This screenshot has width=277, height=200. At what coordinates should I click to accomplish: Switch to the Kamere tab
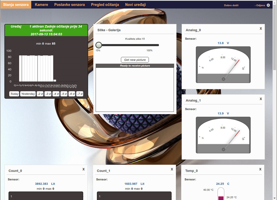[x=41, y=5]
